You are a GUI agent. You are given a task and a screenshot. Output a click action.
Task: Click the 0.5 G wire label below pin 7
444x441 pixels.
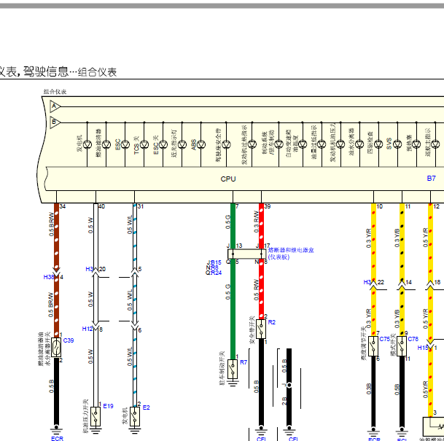[x=228, y=222]
